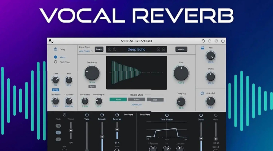
Task: Click the Comp slider handle
Action: coord(201,139)
